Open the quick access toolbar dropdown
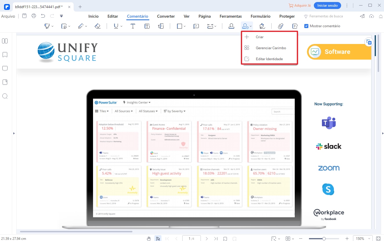Image resolution: width=384 pixels, height=241 pixels. 61,16
